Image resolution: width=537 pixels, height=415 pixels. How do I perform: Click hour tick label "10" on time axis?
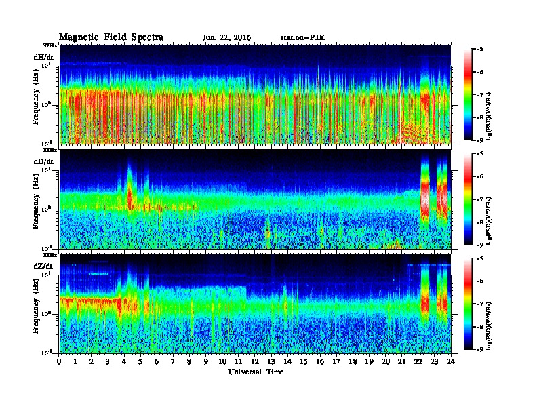click(x=222, y=361)
